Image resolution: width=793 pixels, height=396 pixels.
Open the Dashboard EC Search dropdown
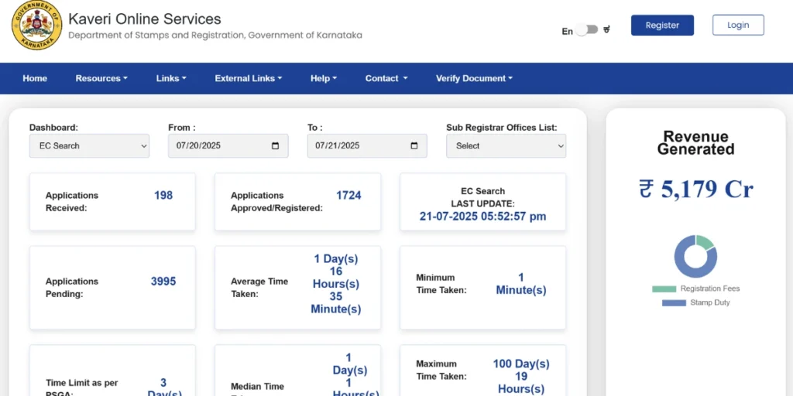point(89,146)
